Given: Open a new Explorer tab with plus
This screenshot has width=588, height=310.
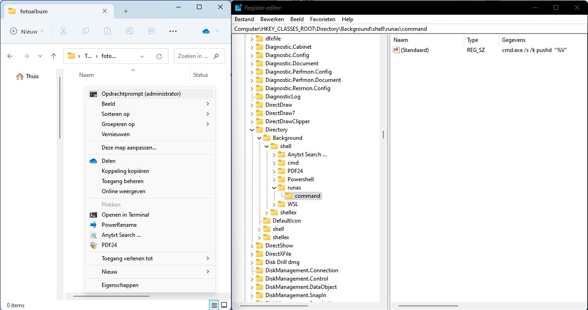Looking at the screenshot, I should click(x=126, y=11).
